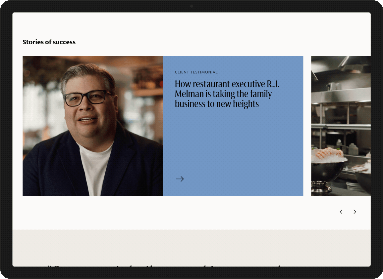The image size is (383, 279).
Task: Click the R.J. Melman portrait image
Action: (93, 126)
